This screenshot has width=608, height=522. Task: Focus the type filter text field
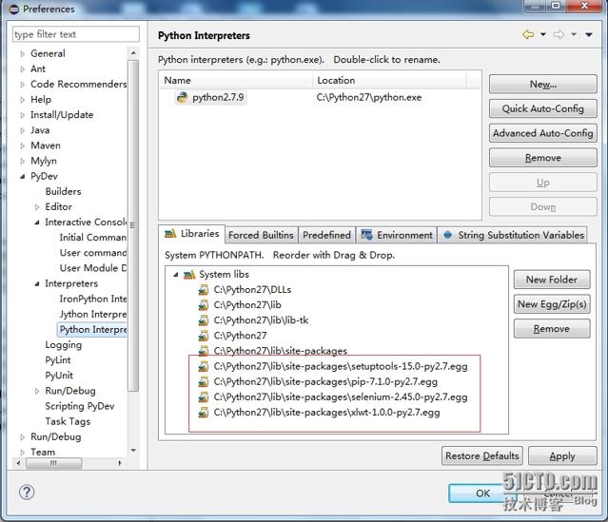[76, 34]
